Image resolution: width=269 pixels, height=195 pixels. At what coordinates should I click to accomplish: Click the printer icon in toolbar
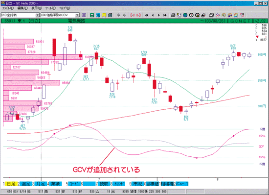click(173, 15)
